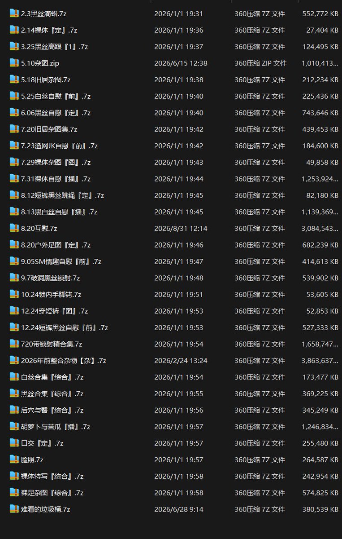Select the icon beside 5.18旧居杂图.7z

coord(14,80)
